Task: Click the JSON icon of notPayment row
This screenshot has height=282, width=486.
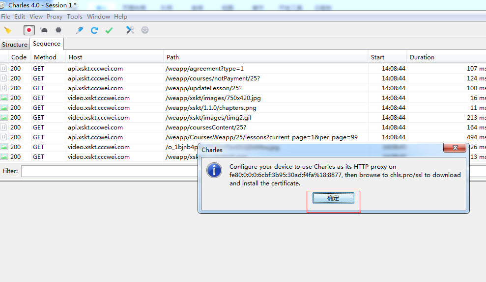Action: pyautogui.click(x=4, y=78)
